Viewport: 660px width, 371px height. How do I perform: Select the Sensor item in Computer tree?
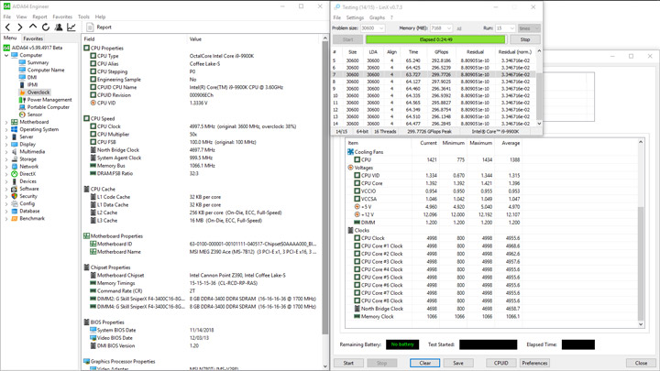pos(35,115)
